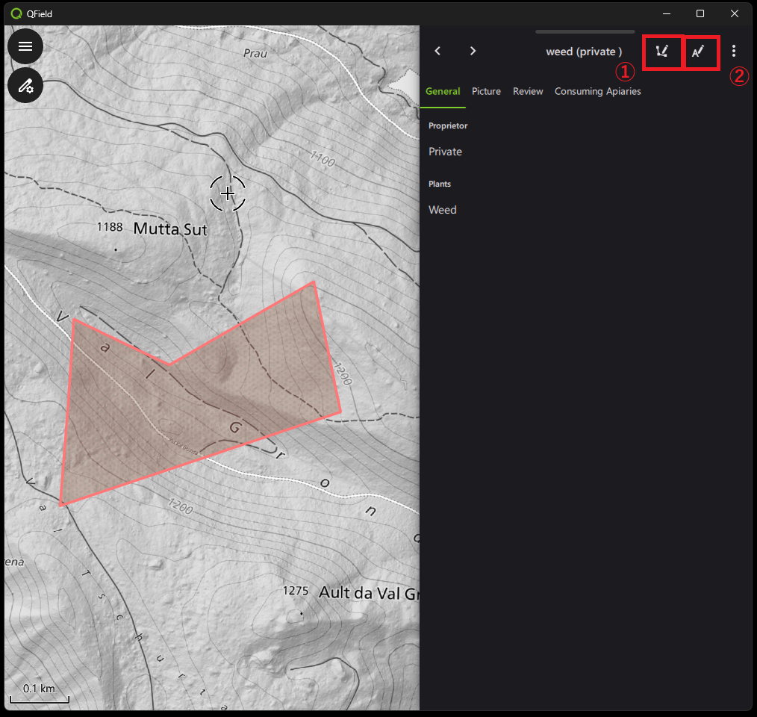Select the Consuming Apiaries tab

coord(597,91)
